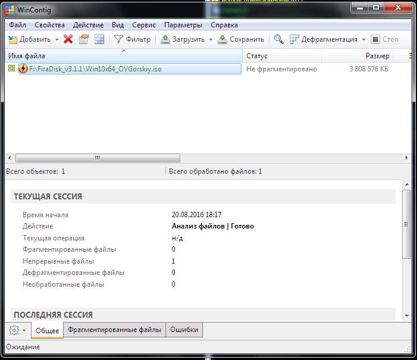
Task: Click the WinContig title bar app icon
Action: [x=10, y=10]
